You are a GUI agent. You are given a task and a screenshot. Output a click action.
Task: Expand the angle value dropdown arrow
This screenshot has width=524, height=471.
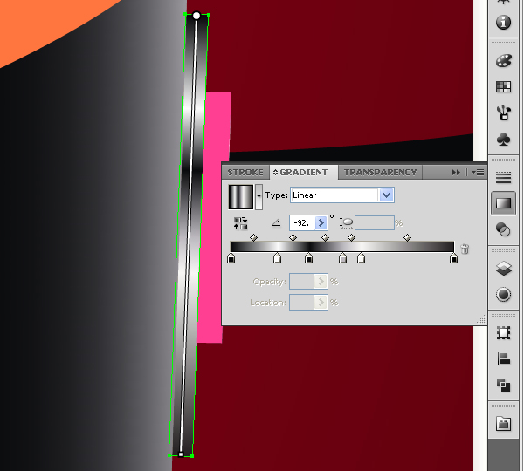coord(321,222)
